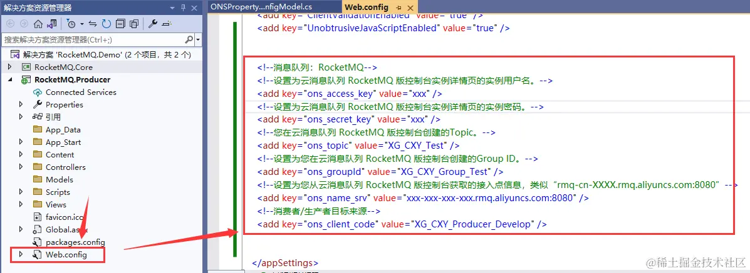Close the Solution Explorer panel

(x=194, y=7)
